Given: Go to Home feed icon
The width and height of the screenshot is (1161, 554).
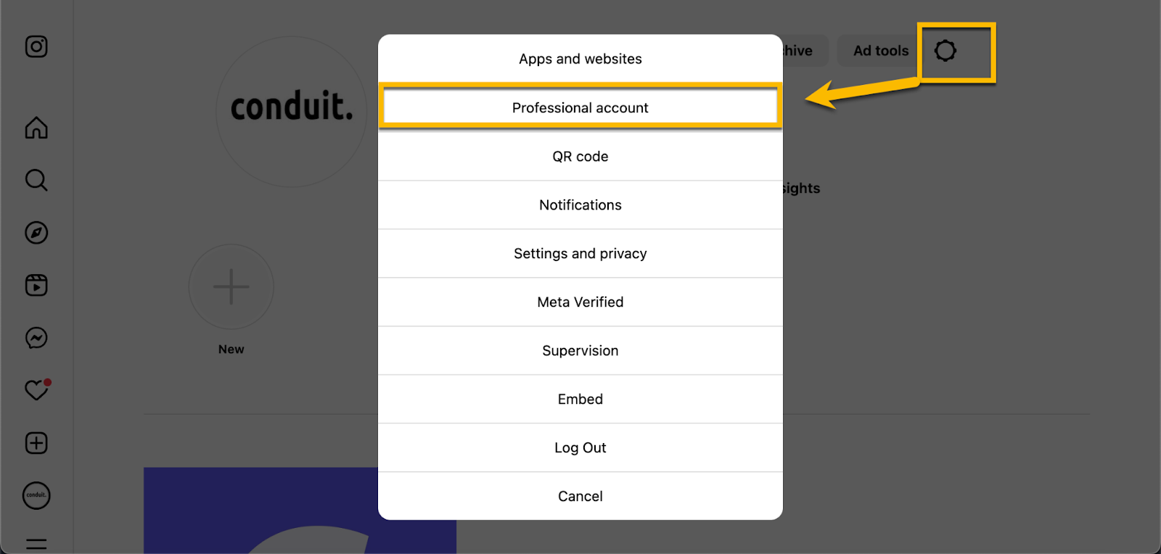Looking at the screenshot, I should click(x=36, y=128).
